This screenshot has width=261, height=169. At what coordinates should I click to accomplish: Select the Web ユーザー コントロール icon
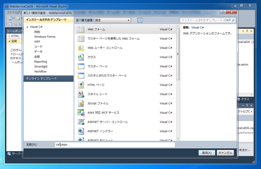[81, 48]
